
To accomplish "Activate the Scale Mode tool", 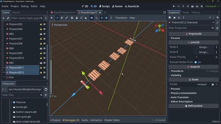I will [67, 18].
